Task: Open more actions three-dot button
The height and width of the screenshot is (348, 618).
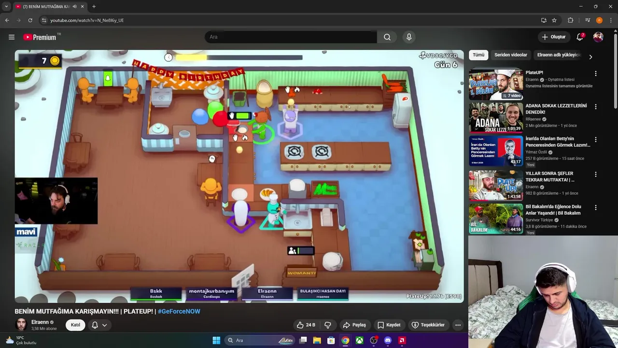Action: [458, 325]
